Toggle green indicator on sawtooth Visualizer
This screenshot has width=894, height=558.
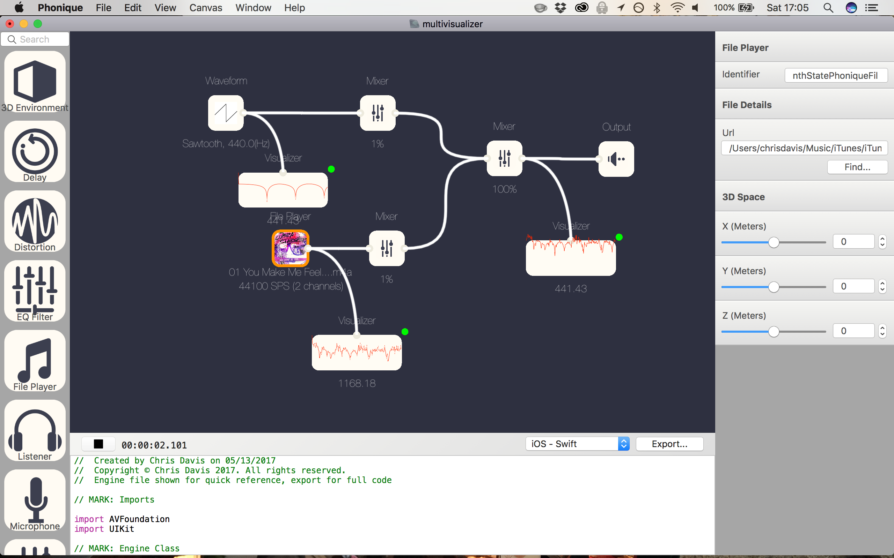[x=331, y=169]
